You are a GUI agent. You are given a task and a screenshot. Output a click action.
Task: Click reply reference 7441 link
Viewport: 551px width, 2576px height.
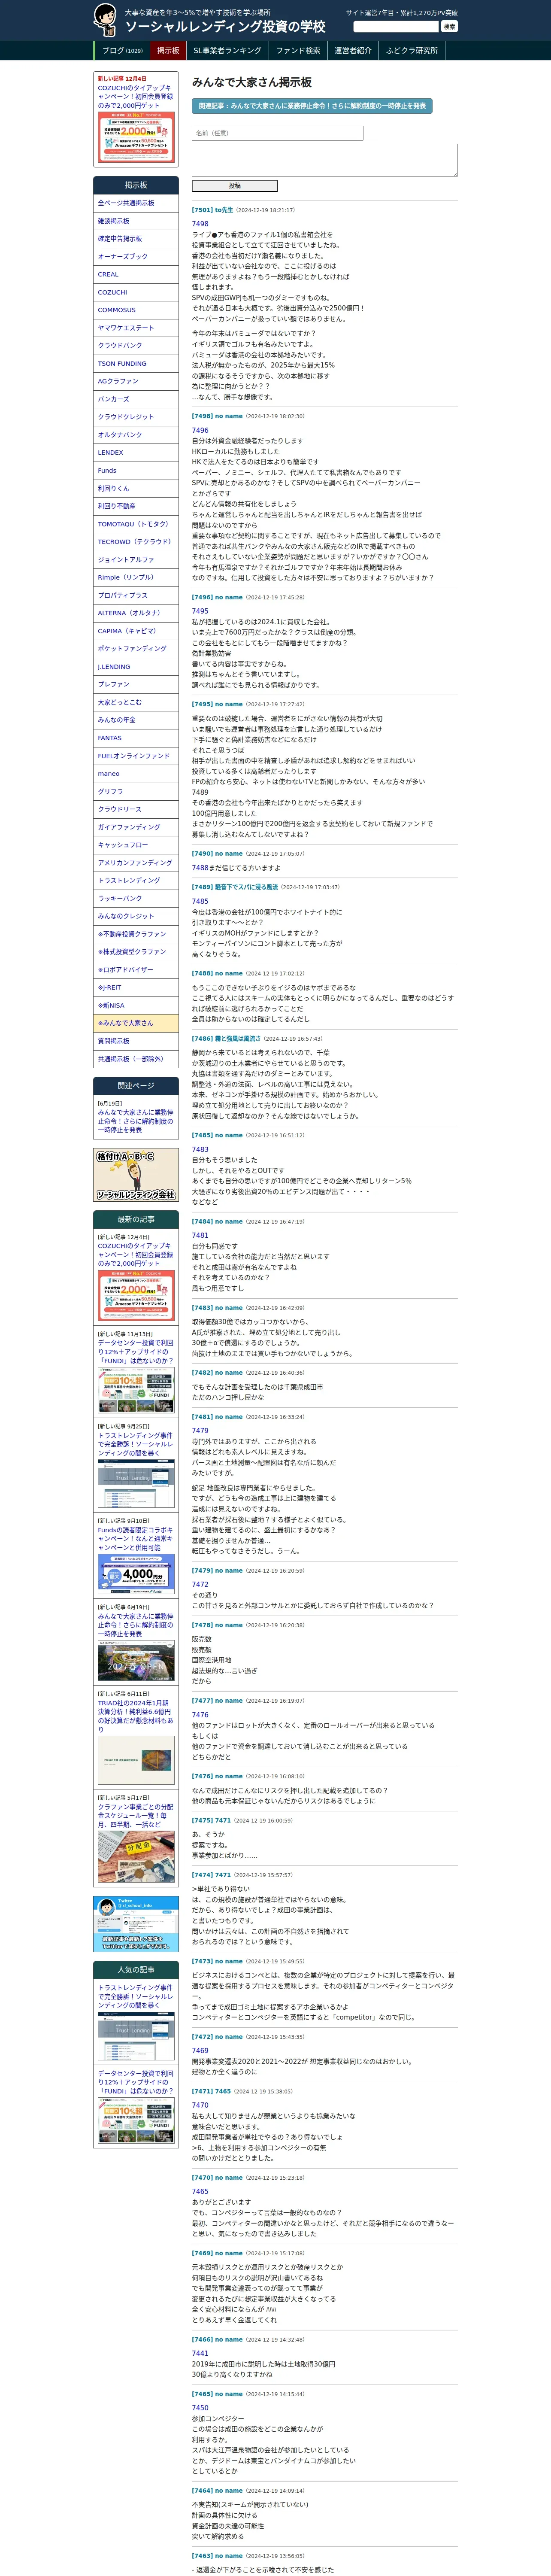pyautogui.click(x=200, y=2353)
